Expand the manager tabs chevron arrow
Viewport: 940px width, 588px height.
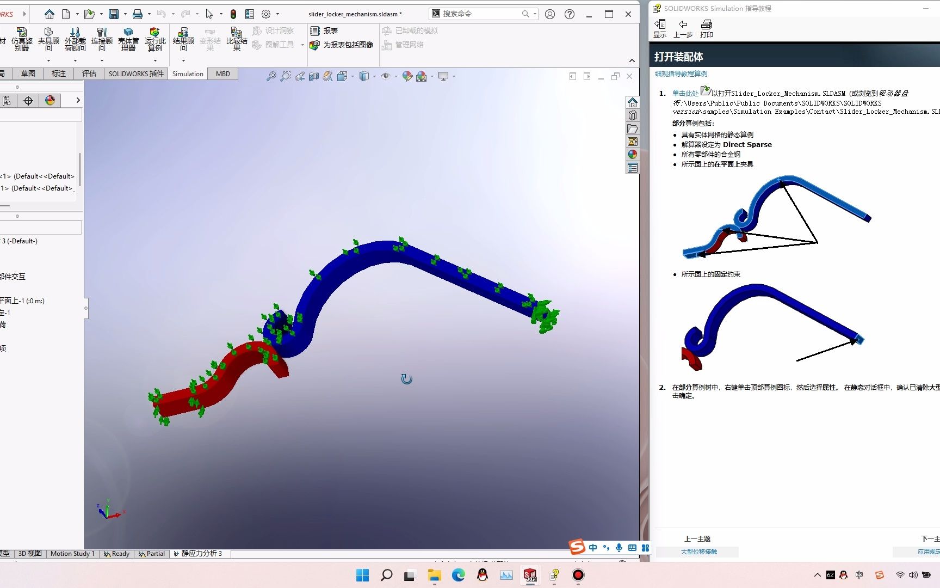[x=78, y=100]
